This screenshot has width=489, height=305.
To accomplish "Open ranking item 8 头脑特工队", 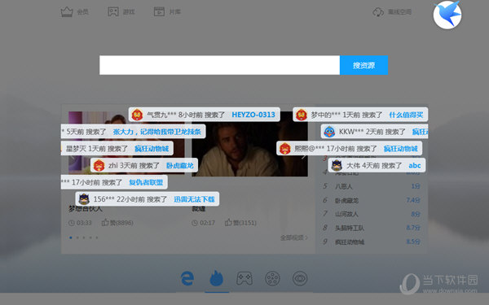I will (x=350, y=228).
